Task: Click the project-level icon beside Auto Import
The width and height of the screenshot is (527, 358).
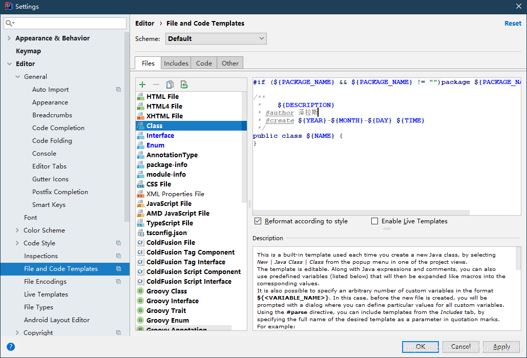Action: [118, 90]
